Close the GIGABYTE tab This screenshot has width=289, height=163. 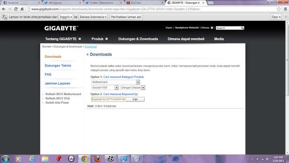pyautogui.click(x=203, y=3)
